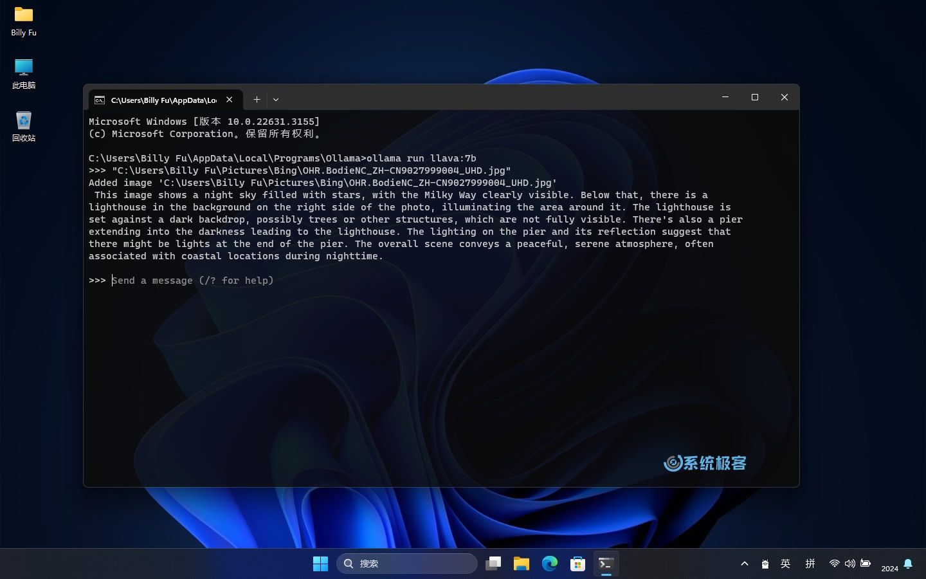Open the 此电脑 desktop icon
This screenshot has width=926, height=579.
(x=24, y=74)
